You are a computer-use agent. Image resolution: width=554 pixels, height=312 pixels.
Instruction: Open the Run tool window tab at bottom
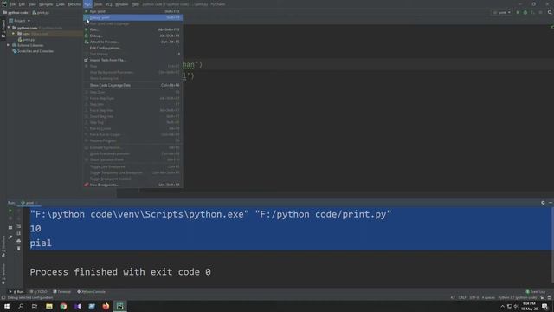pyautogui.click(x=16, y=292)
